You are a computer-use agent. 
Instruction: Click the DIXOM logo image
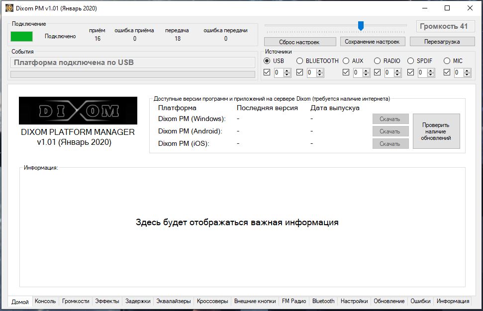click(x=78, y=111)
